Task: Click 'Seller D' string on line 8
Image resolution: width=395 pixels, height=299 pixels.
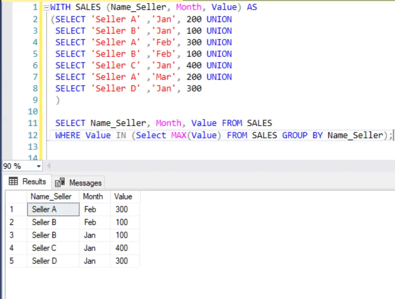Action: pyautogui.click(x=116, y=89)
